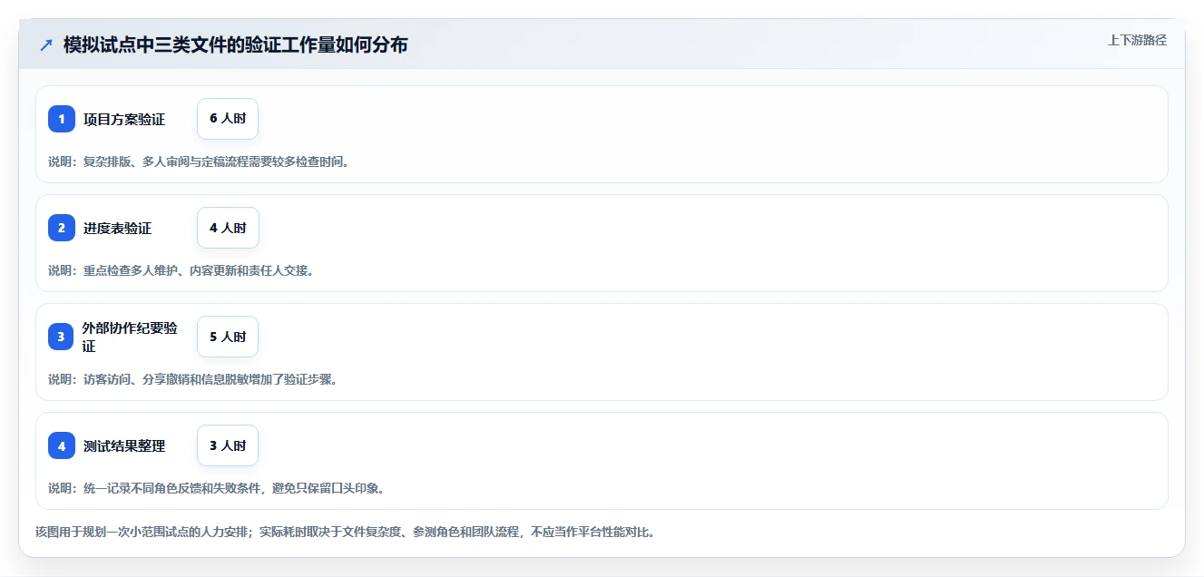The image size is (1204, 577).
Task: Select the 6 人时 value pill
Action: [228, 119]
